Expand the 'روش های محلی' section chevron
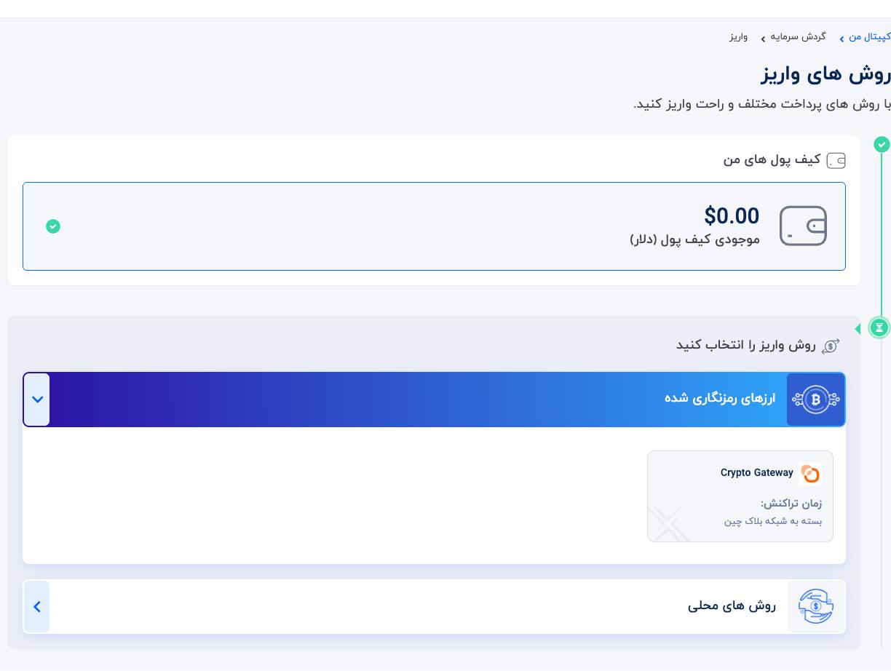The height and width of the screenshot is (671, 891). 37,606
